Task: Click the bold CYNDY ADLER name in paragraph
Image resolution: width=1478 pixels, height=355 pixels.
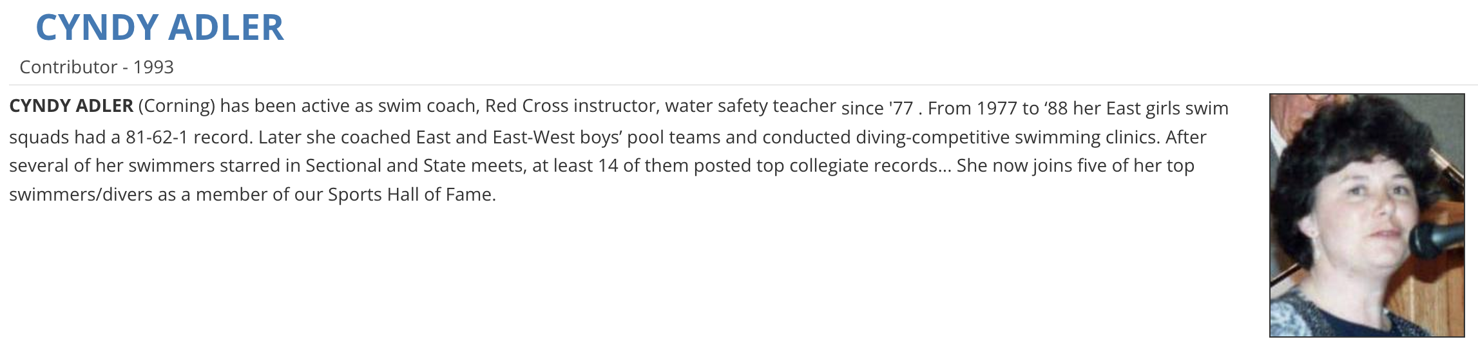Action: [x=71, y=105]
